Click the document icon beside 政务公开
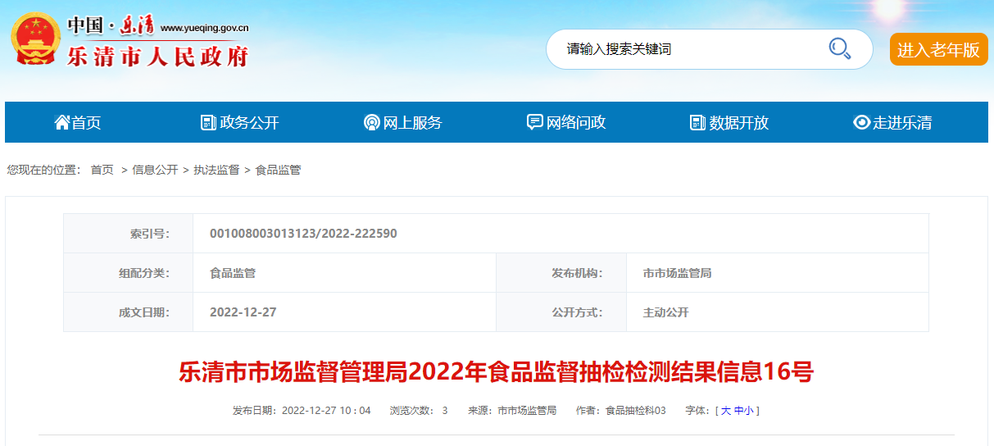Viewport: 994px width, 446px height. pos(208,122)
